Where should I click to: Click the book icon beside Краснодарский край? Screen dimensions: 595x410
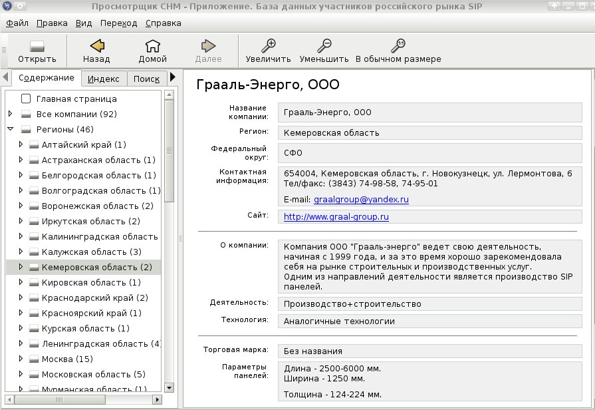click(x=34, y=298)
